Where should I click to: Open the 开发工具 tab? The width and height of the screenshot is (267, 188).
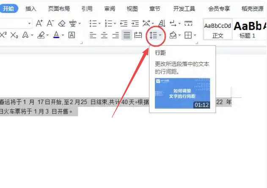184,9
